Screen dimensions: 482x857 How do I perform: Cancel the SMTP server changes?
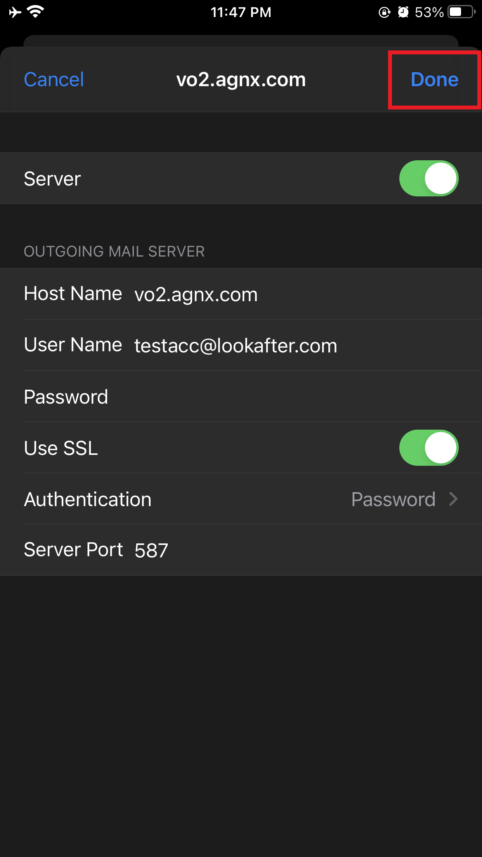click(x=54, y=80)
